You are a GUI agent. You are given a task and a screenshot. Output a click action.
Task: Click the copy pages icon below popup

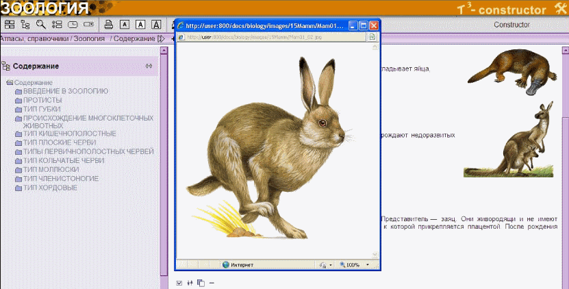point(201,283)
